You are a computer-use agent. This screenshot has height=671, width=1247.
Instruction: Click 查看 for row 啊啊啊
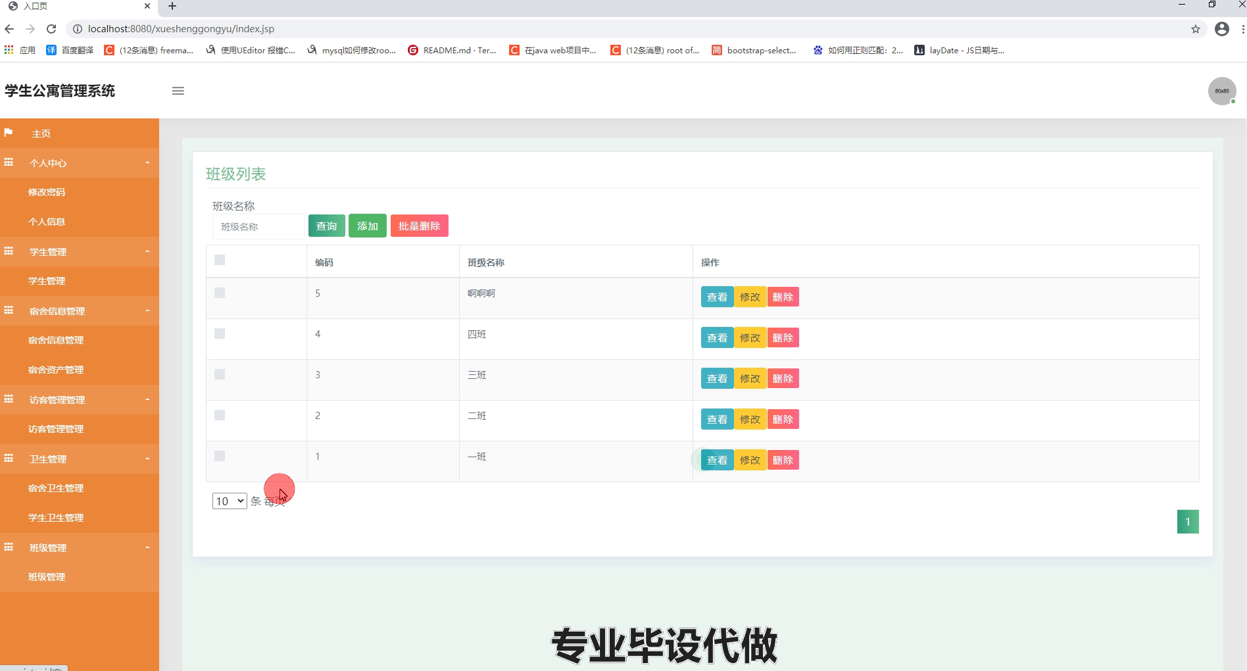717,297
